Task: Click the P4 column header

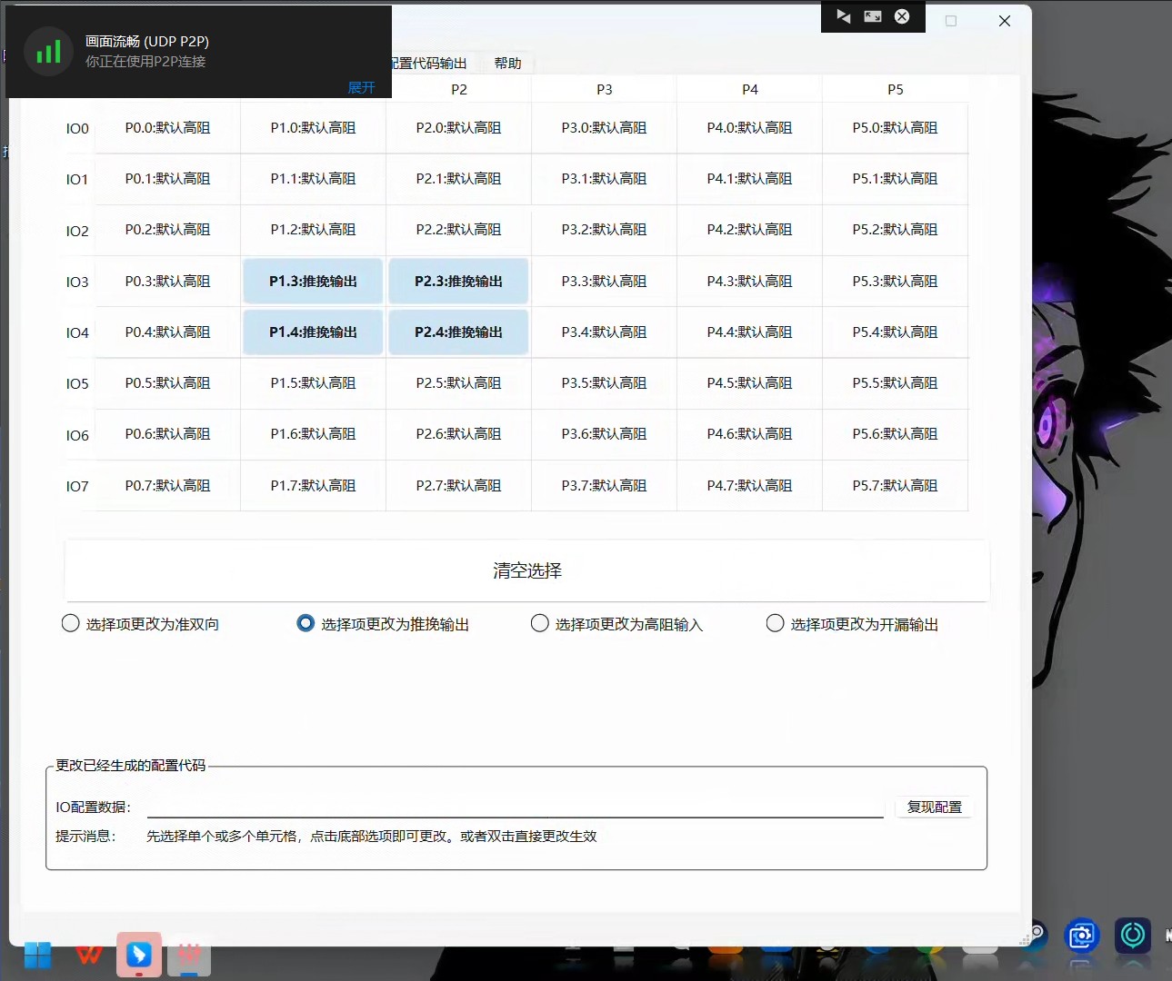Action: (x=750, y=89)
